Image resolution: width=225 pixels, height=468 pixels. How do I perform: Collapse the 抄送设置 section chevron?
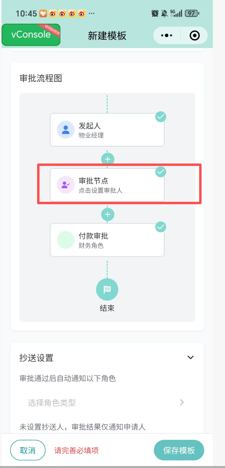point(191,357)
